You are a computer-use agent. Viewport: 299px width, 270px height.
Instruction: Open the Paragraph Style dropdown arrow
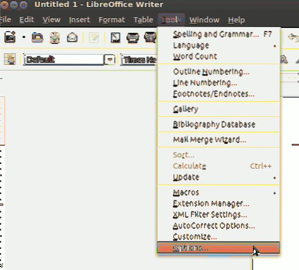110,60
